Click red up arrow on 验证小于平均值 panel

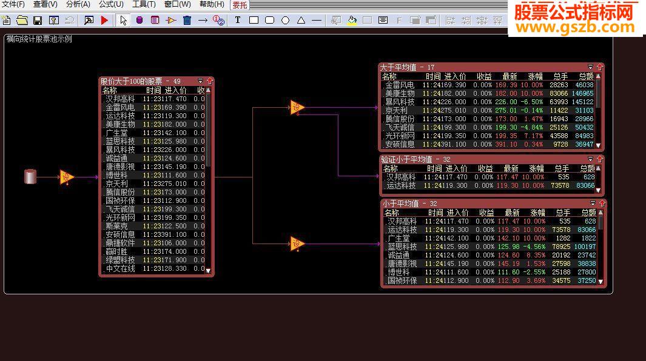coord(600,159)
